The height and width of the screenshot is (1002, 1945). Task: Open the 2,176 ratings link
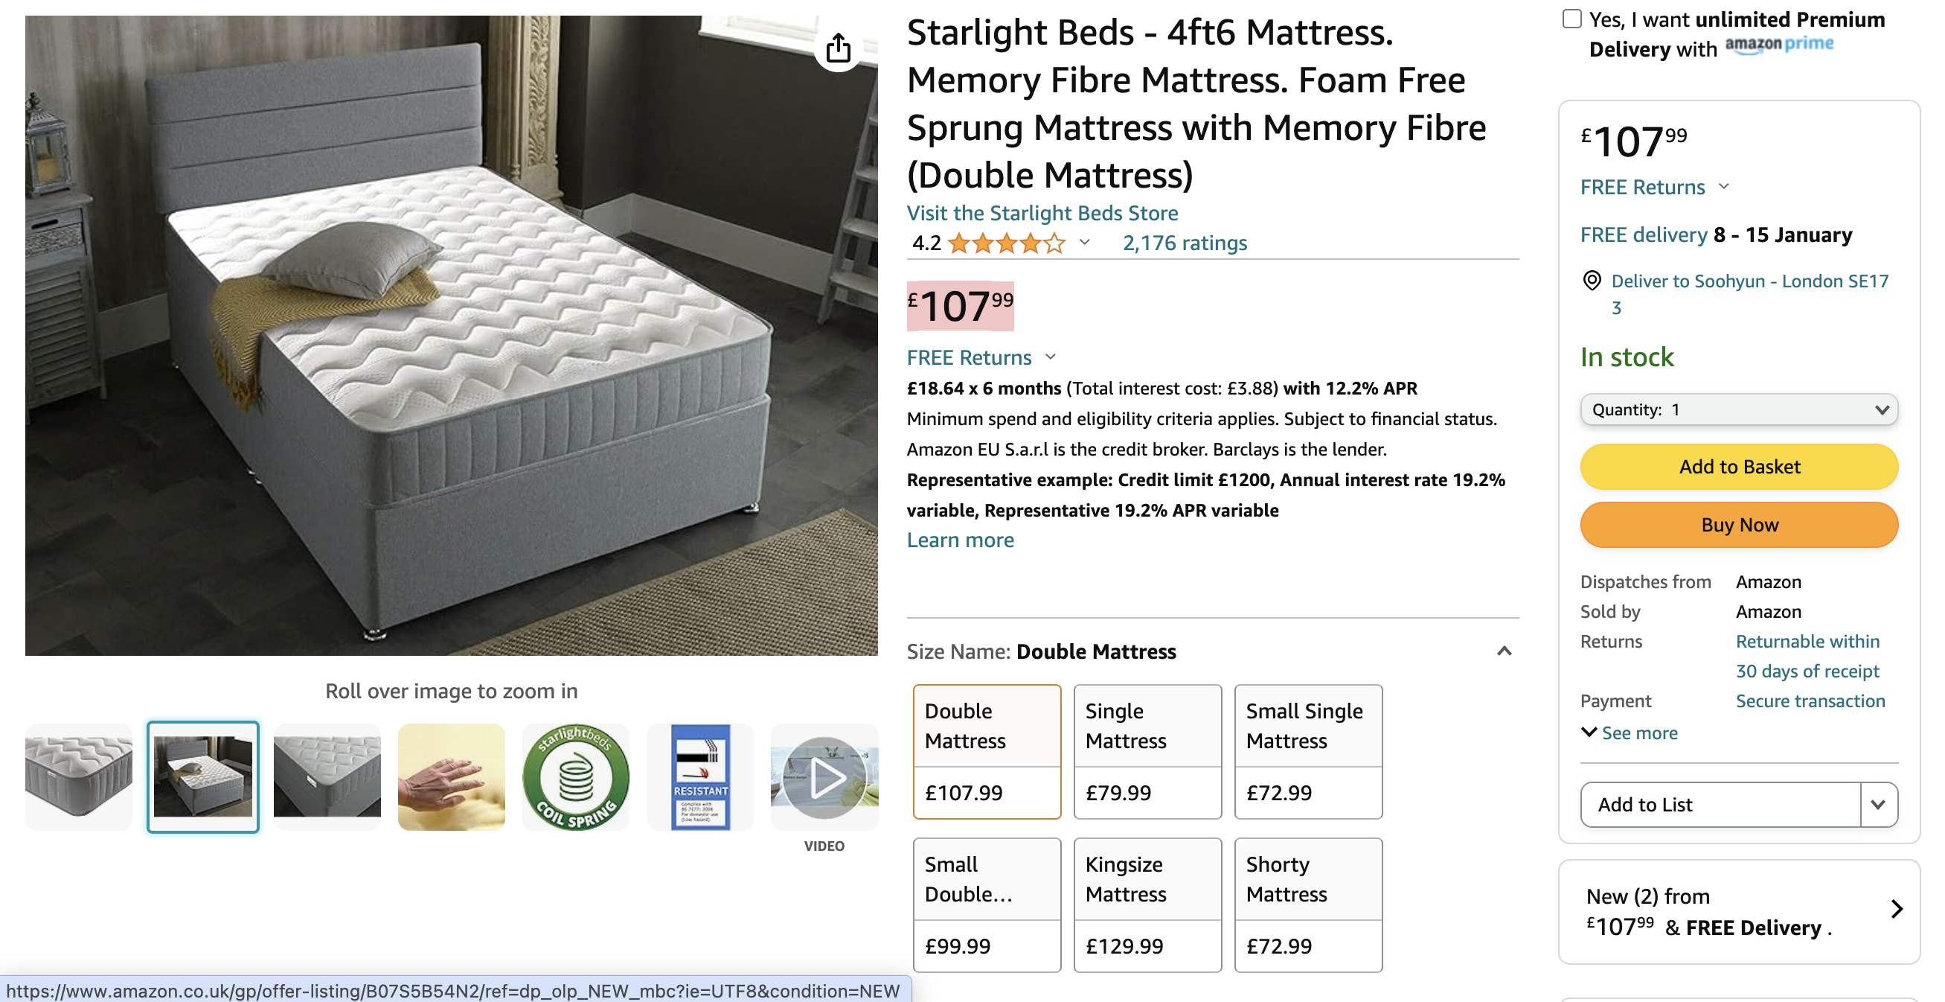[1184, 243]
